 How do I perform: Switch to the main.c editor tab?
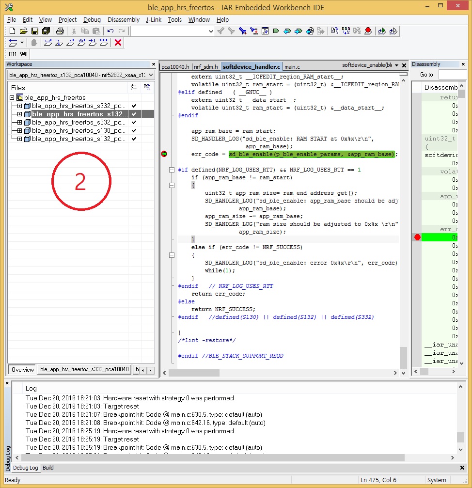tap(292, 67)
